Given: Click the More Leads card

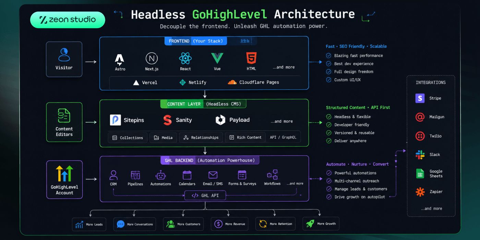Looking at the screenshot, I should [89, 225].
